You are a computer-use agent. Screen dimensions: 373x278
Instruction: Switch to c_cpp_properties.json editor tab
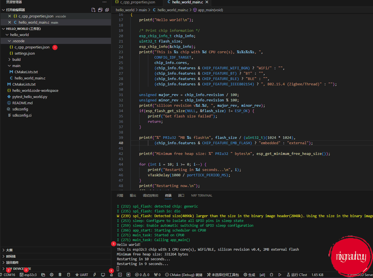pyautogui.click(x=137, y=2)
